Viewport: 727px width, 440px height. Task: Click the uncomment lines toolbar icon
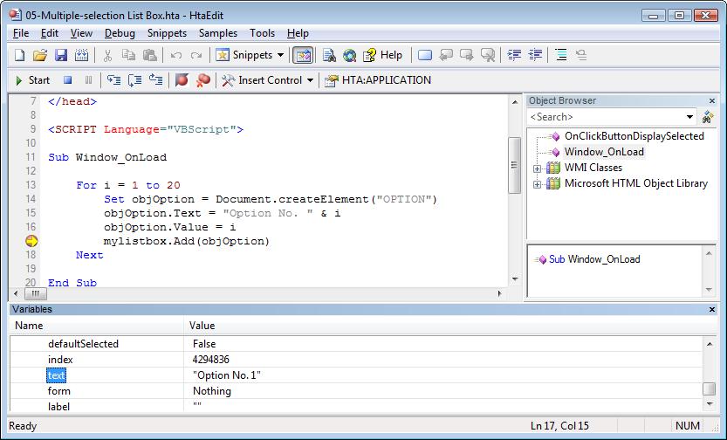(581, 55)
